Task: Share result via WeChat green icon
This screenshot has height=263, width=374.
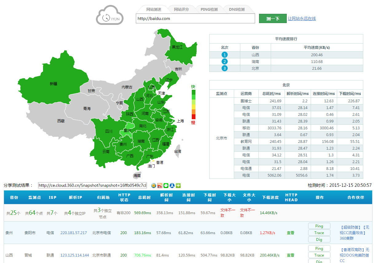Action: [166, 186]
